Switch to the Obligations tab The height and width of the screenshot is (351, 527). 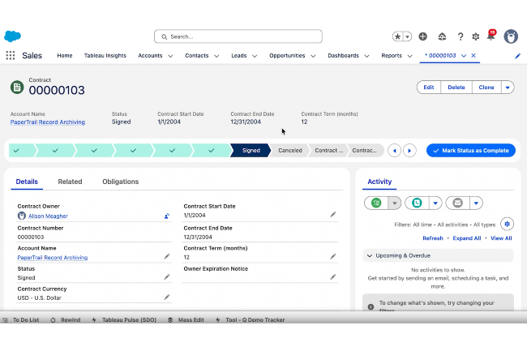(120, 182)
